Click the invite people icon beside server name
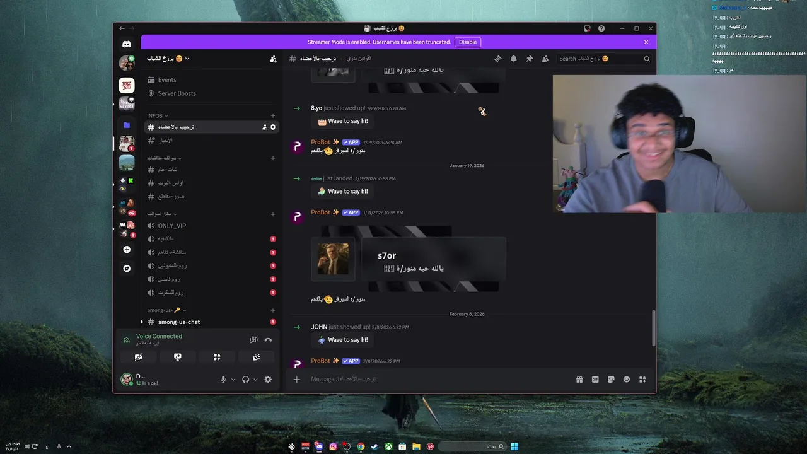This screenshot has width=807, height=454. [x=273, y=59]
